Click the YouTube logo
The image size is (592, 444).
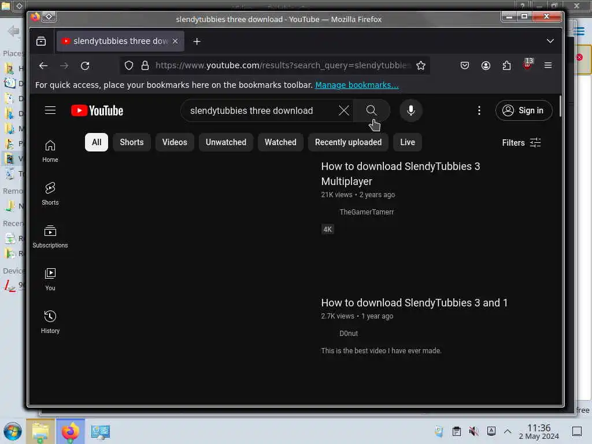(97, 110)
